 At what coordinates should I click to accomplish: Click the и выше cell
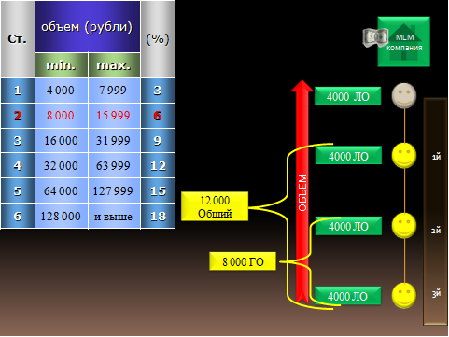pyautogui.click(x=114, y=217)
